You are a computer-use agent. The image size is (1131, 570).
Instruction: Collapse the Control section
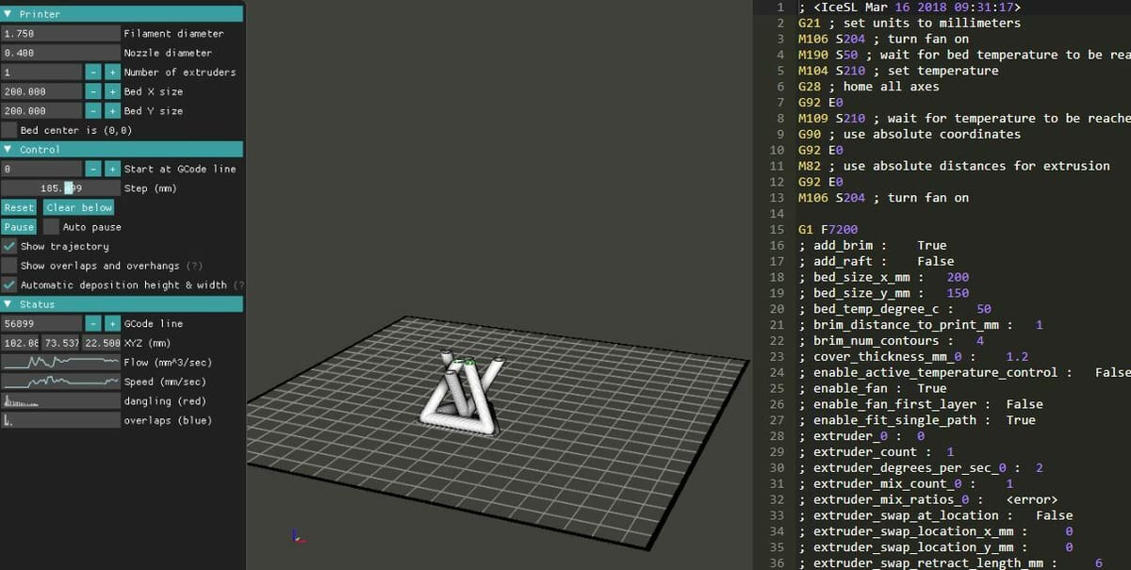pyautogui.click(x=8, y=150)
